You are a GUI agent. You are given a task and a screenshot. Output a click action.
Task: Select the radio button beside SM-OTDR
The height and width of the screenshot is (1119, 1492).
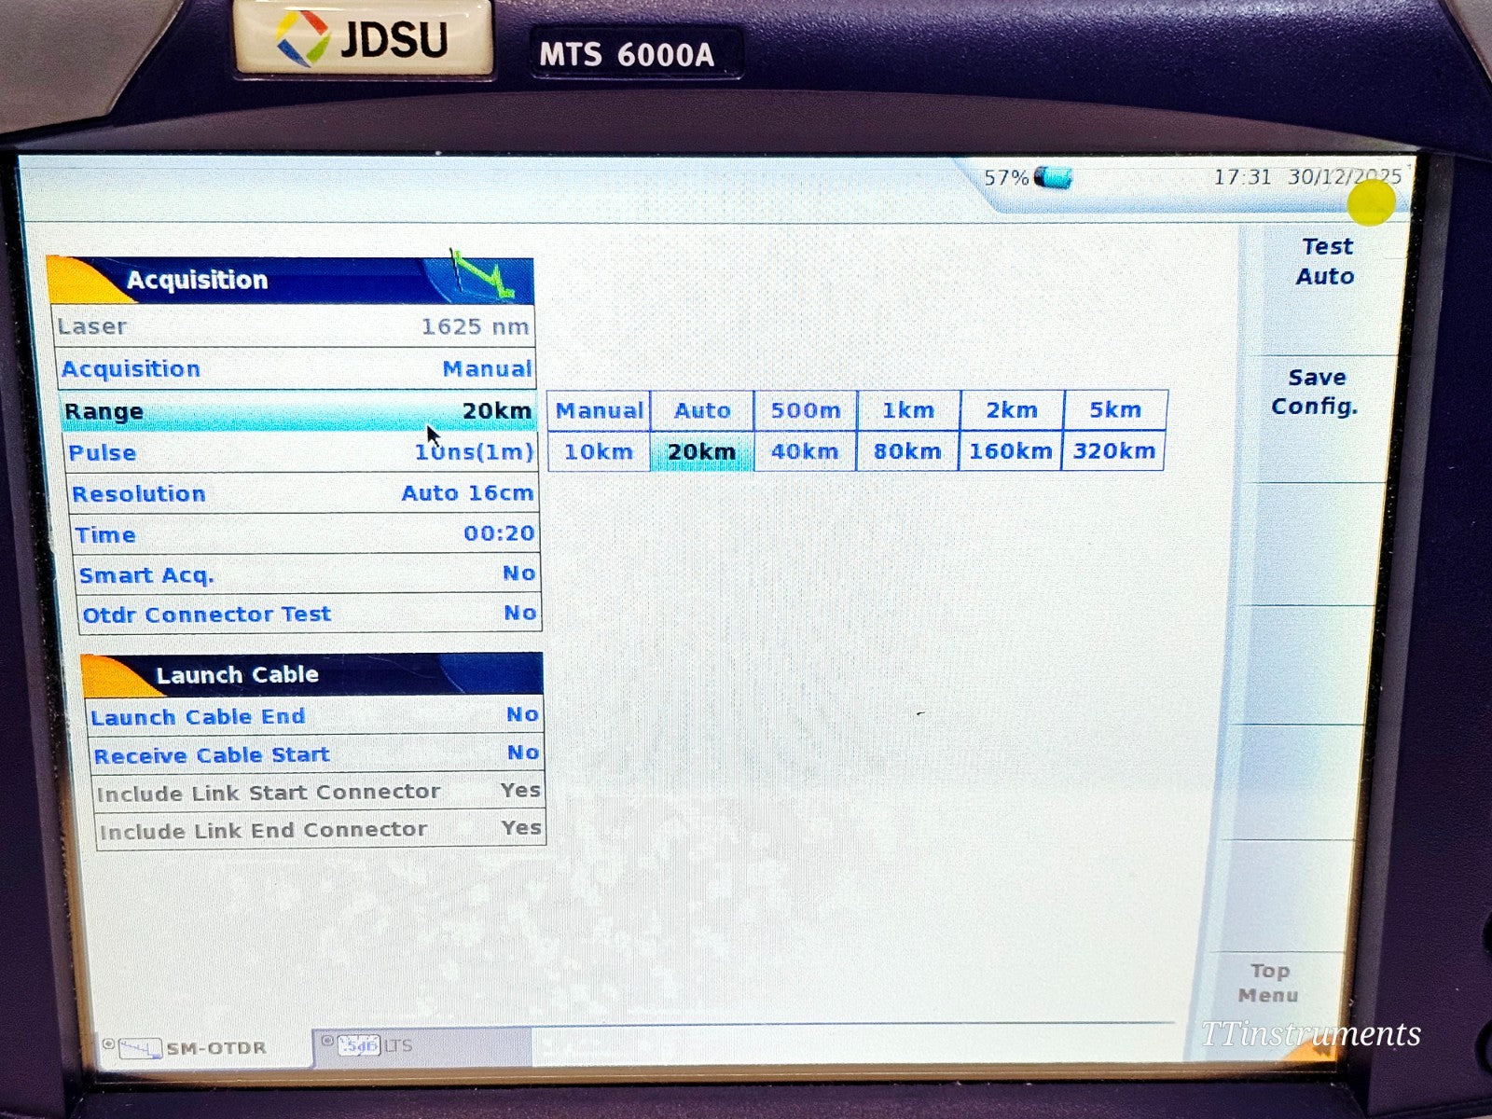(109, 1043)
